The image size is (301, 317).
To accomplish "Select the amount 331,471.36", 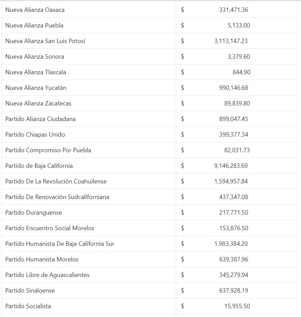I will coord(233,10).
